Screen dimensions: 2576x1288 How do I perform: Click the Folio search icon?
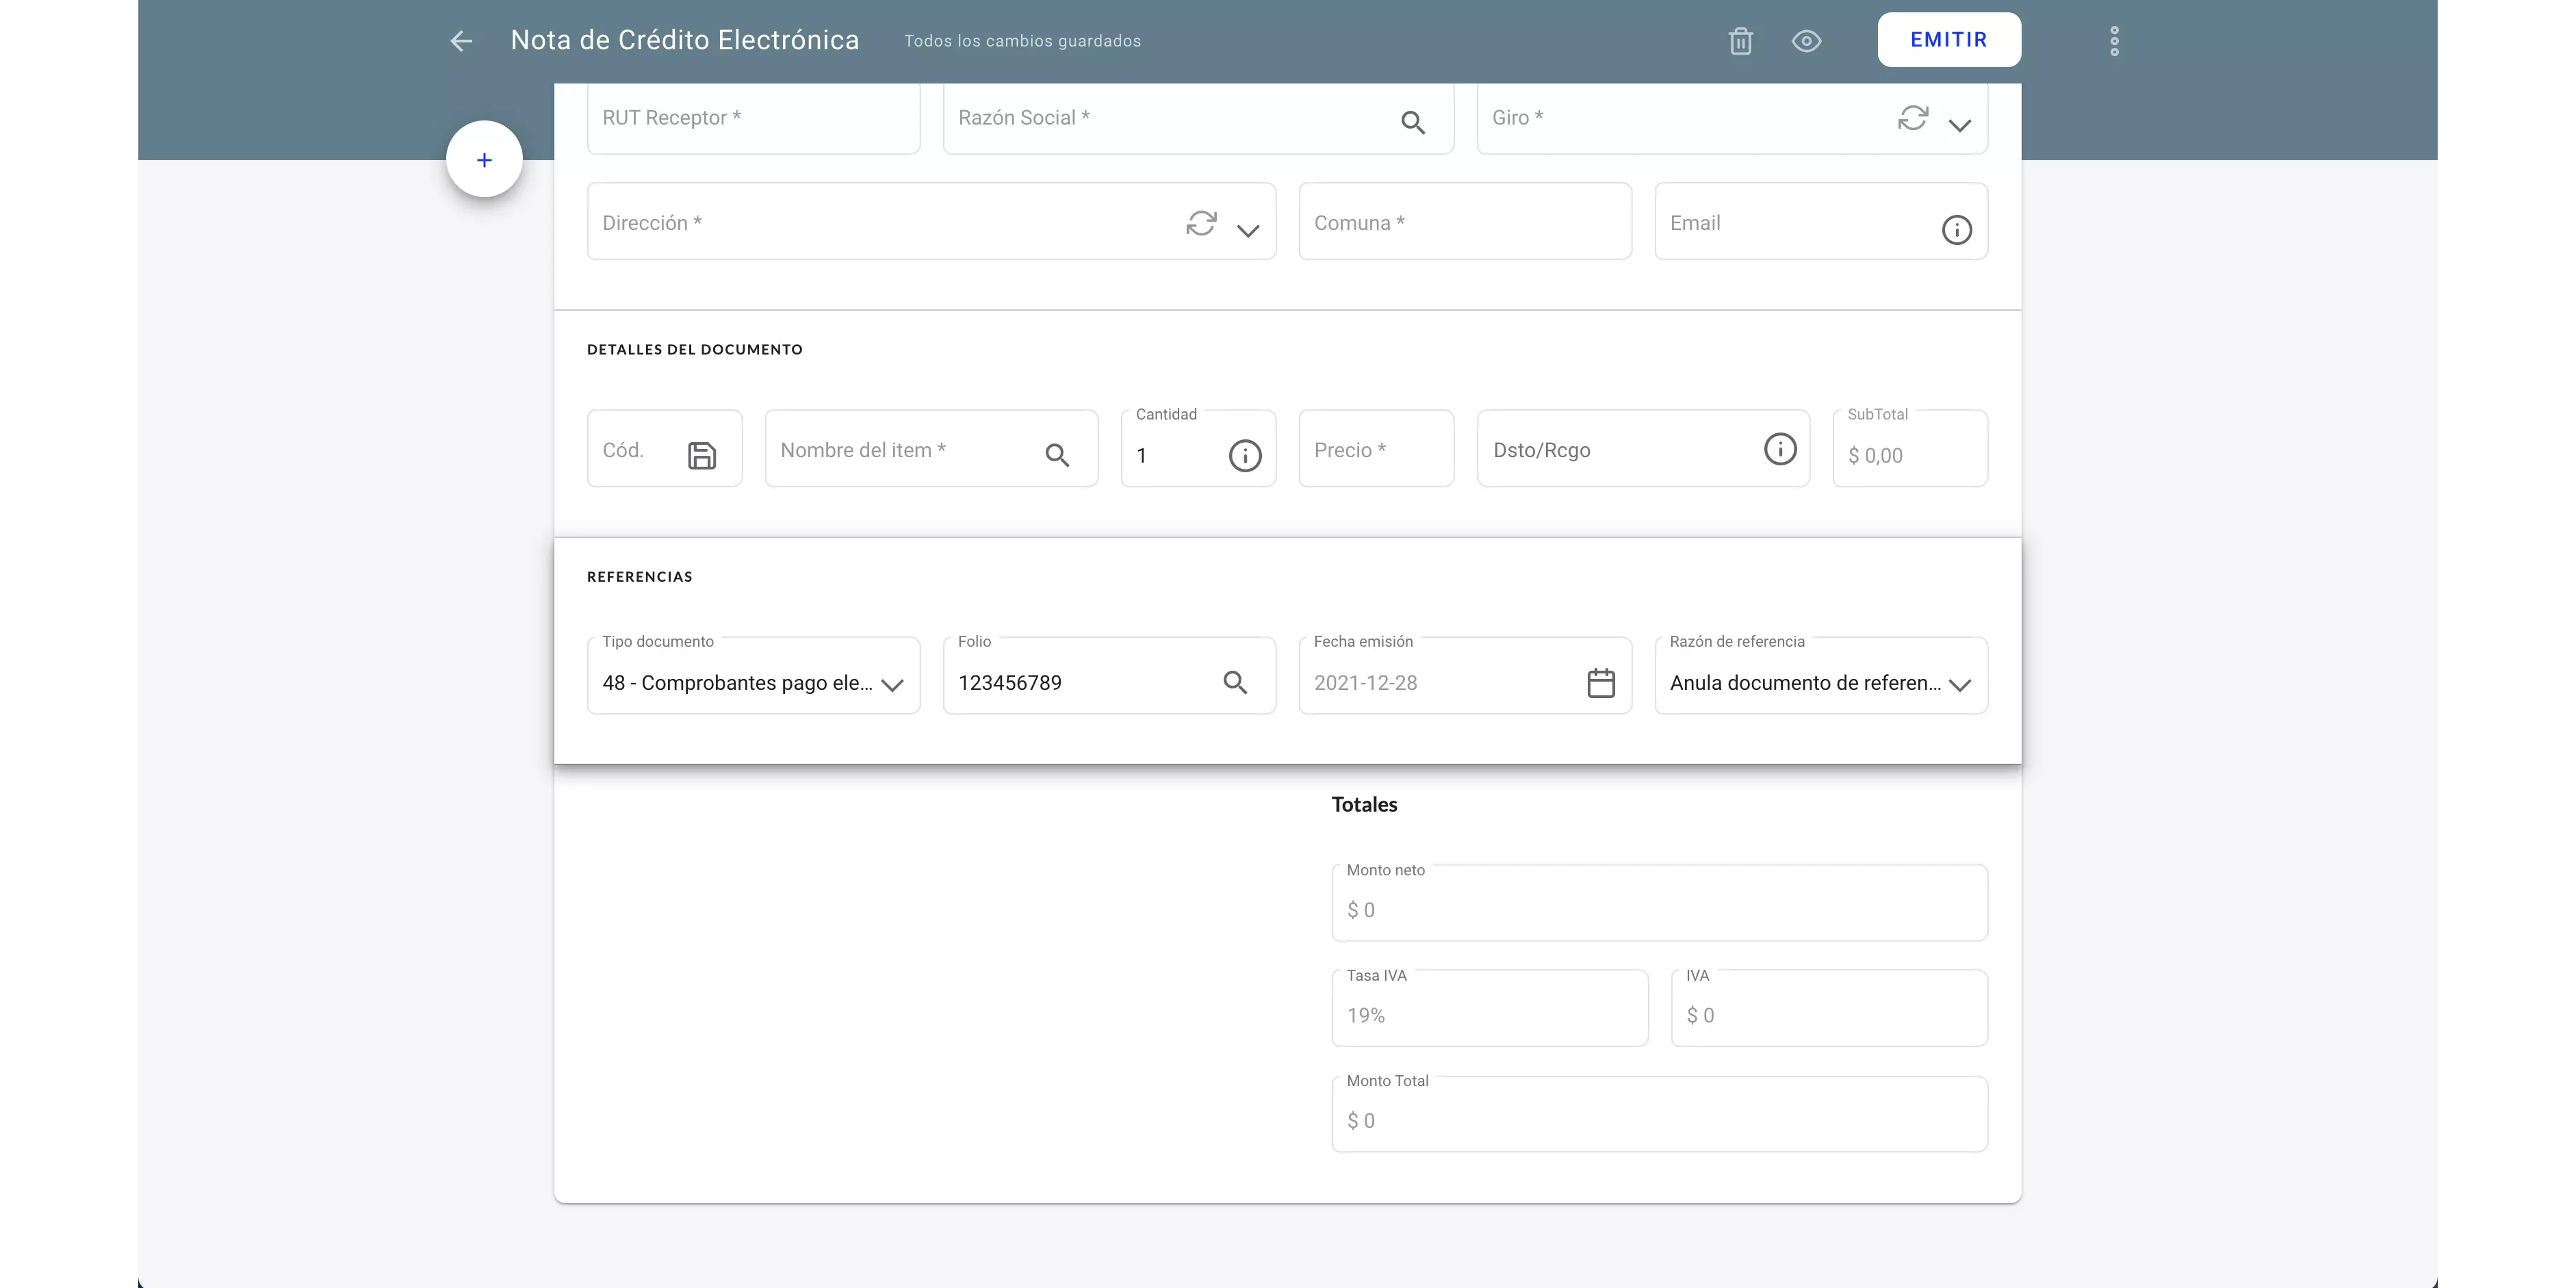pyautogui.click(x=1235, y=683)
